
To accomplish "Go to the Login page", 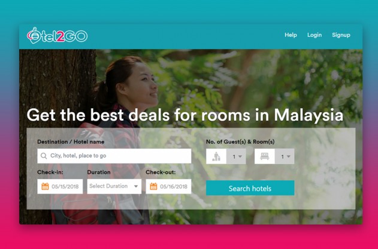I will [x=315, y=35].
